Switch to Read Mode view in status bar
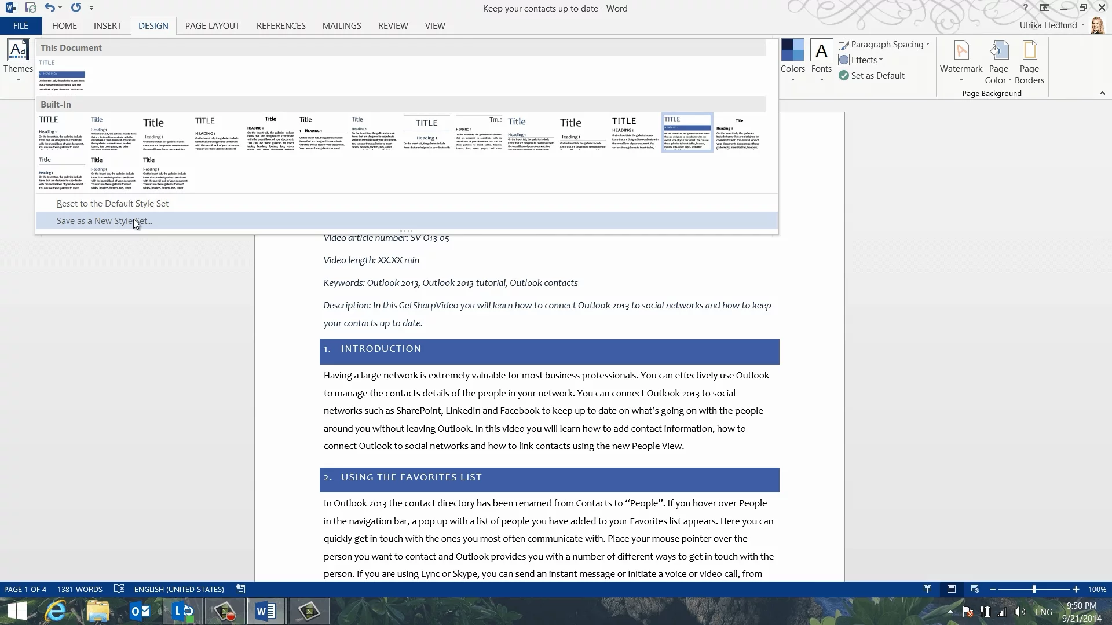 click(927, 589)
